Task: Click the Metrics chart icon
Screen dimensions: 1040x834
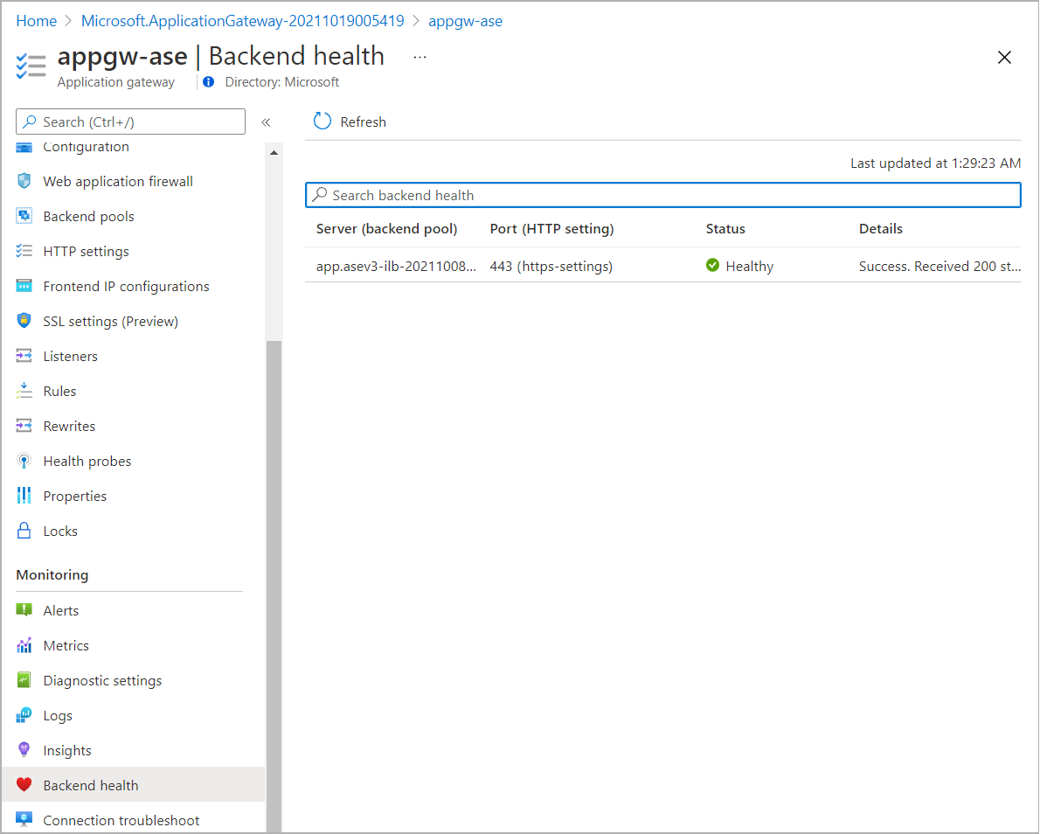Action: 24,645
